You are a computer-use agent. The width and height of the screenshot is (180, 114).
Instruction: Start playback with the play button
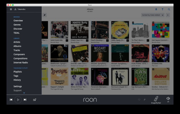click(18, 100)
